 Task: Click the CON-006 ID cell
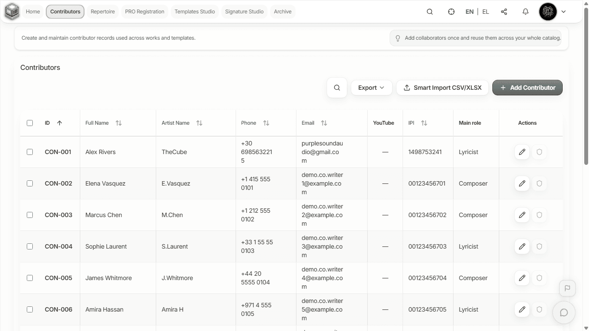[58, 309]
